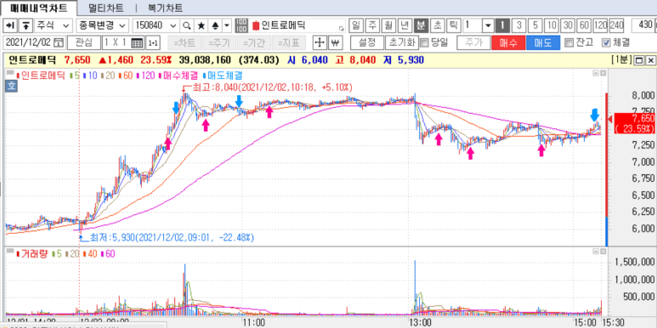Close the price chart sub-panel
This screenshot has height=328, width=657.
click(603, 73)
